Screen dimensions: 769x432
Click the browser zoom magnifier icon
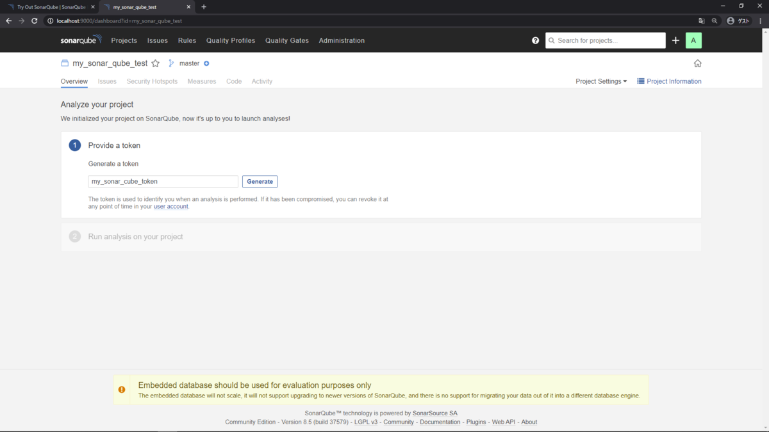(x=715, y=20)
